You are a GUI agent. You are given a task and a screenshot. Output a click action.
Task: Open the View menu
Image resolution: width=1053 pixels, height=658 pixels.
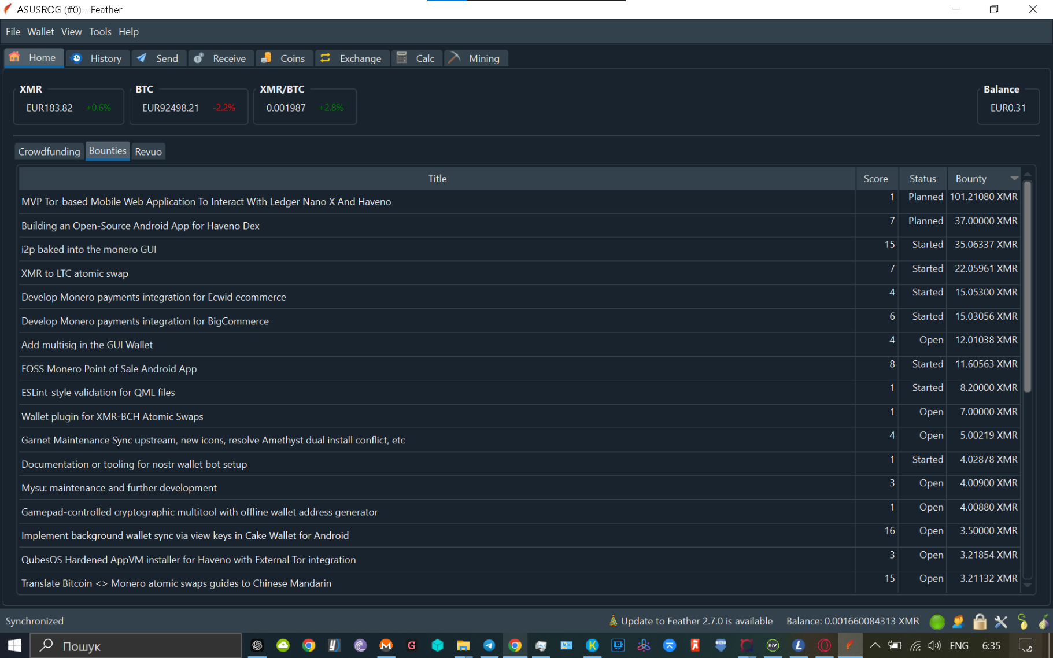[71, 32]
